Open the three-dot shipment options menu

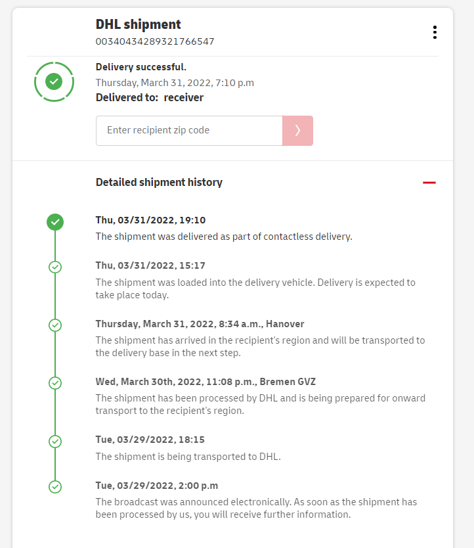click(x=435, y=32)
